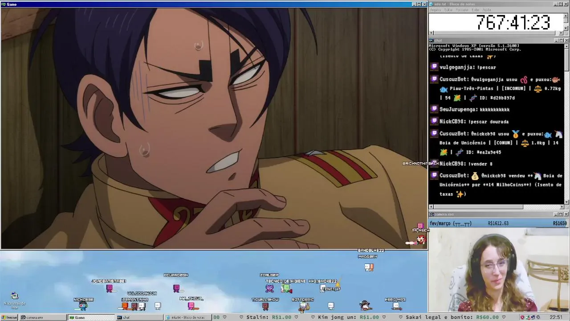570x321 pixels.
Task: Open the Iniciar start button
Action: click(9, 317)
